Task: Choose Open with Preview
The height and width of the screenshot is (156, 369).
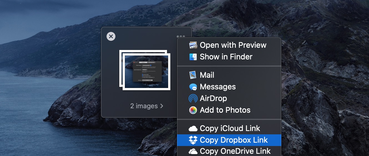Action: [x=229, y=45]
